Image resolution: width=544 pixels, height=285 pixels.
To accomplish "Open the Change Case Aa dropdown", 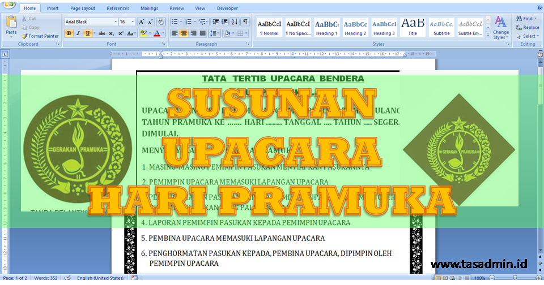I will coord(131,33).
